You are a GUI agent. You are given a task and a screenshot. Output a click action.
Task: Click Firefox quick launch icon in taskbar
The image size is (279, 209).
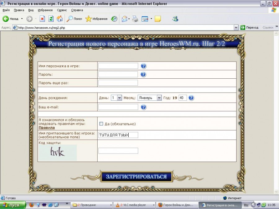pos(32,205)
